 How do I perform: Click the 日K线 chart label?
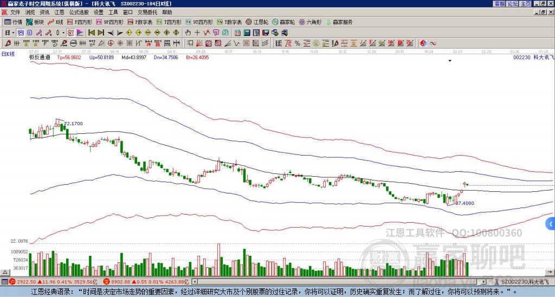pyautogui.click(x=8, y=54)
